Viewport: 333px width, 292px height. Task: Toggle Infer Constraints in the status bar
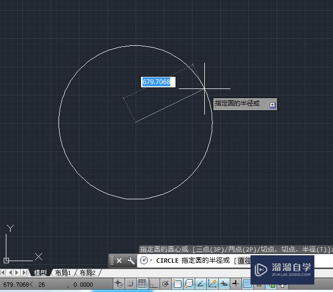click(x=119, y=283)
